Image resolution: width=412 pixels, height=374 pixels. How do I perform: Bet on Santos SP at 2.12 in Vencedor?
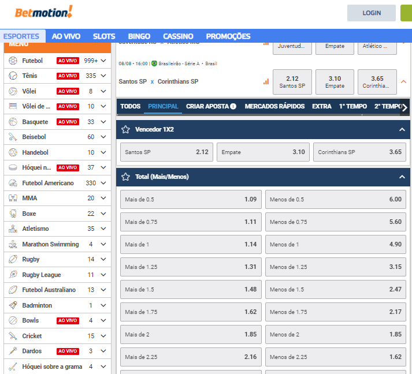click(x=166, y=152)
